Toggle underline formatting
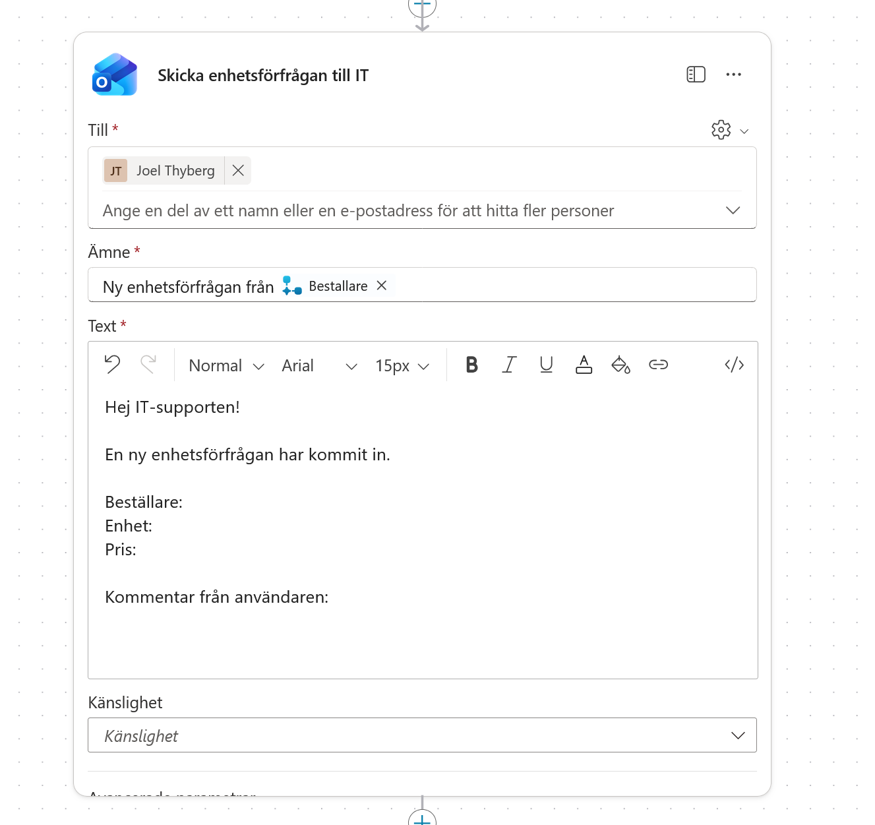 (546, 365)
